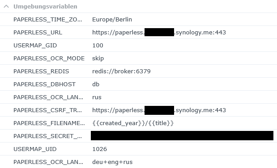Viewport: 277px width, 168px height.
Task: Select the skip value
Action: tap(98, 59)
